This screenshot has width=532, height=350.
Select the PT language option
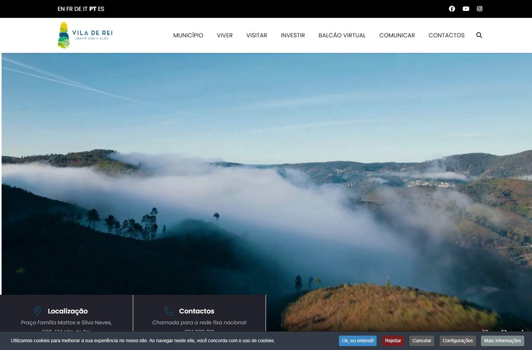click(x=93, y=9)
